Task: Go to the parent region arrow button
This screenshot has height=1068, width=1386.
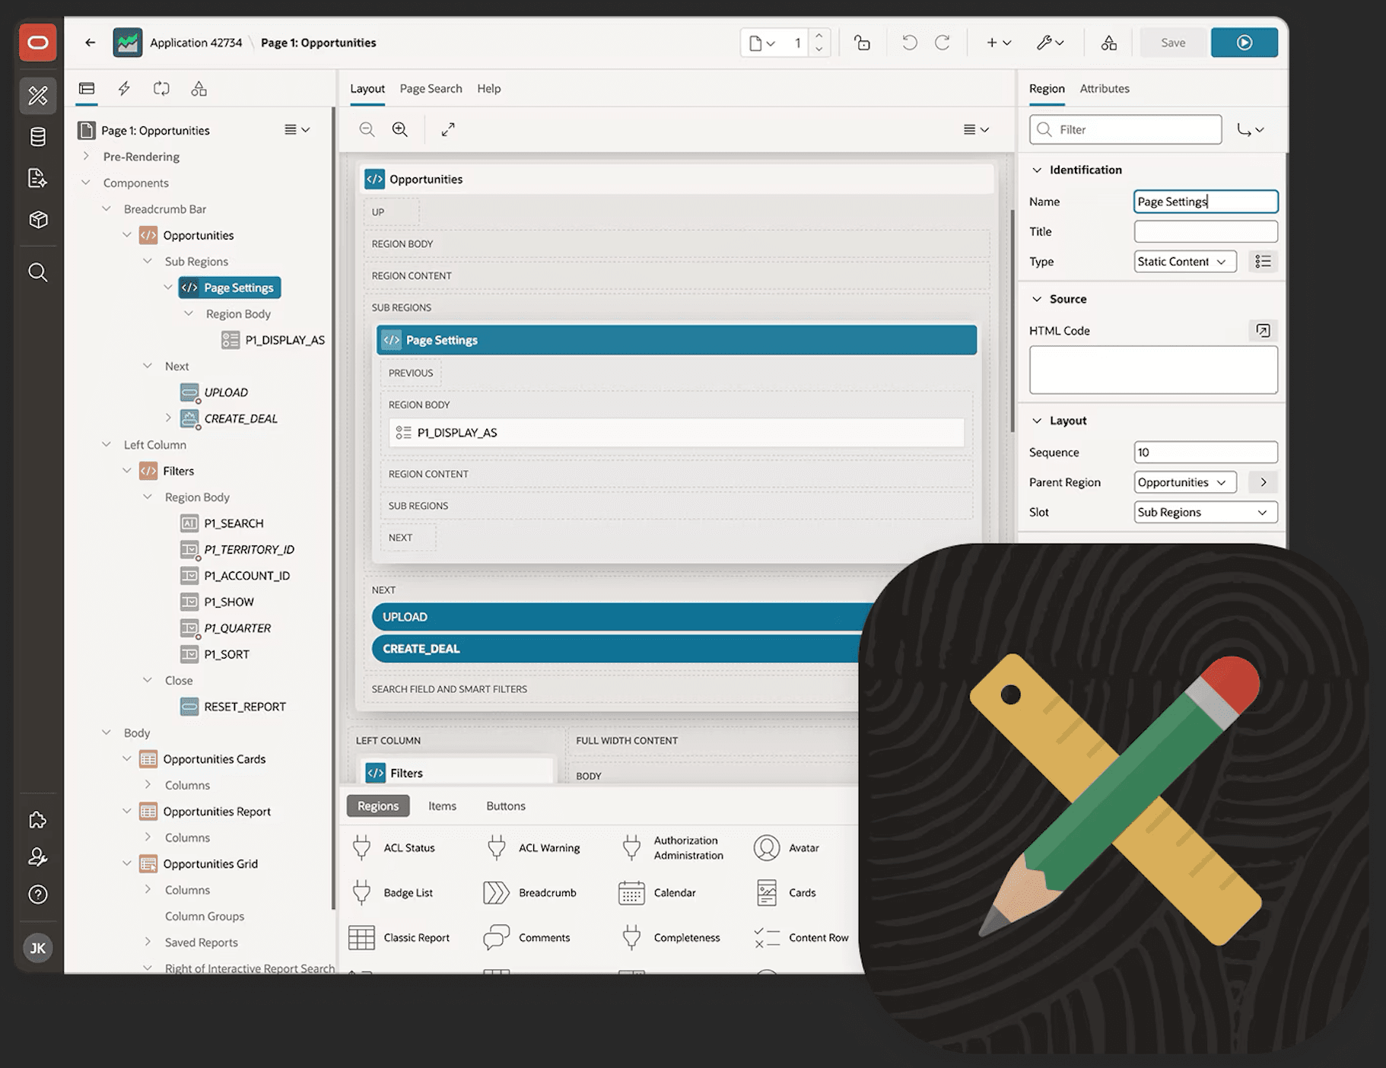Action: pyautogui.click(x=1263, y=482)
